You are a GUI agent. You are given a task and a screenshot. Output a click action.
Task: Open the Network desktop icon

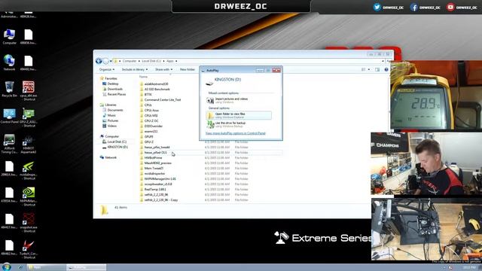tap(9, 62)
